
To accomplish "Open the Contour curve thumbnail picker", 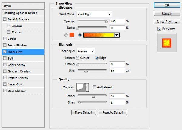I will (81, 87).
